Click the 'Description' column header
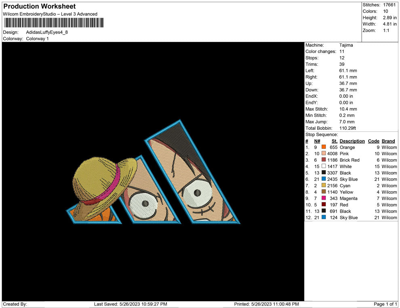This screenshot has width=400, height=308. (352, 141)
